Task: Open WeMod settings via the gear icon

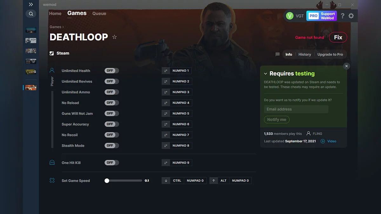Action: pos(351,16)
